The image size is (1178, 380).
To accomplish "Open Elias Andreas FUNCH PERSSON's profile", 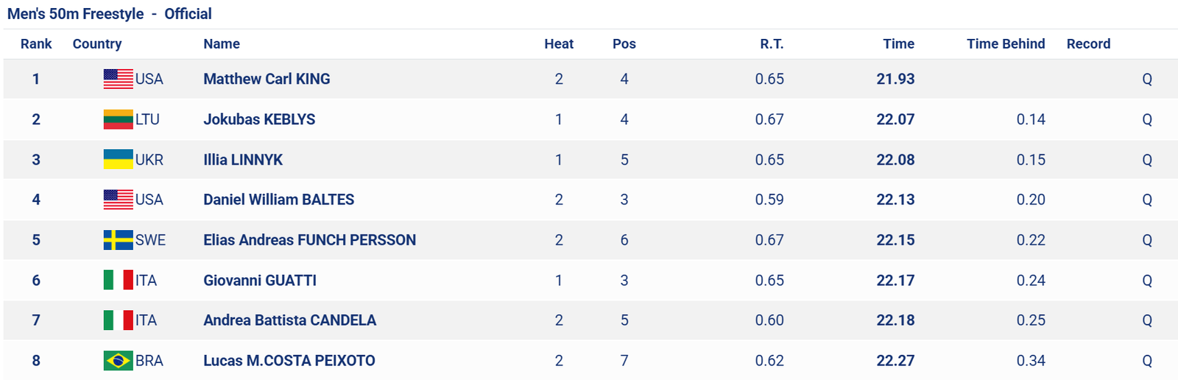I will [x=309, y=240].
